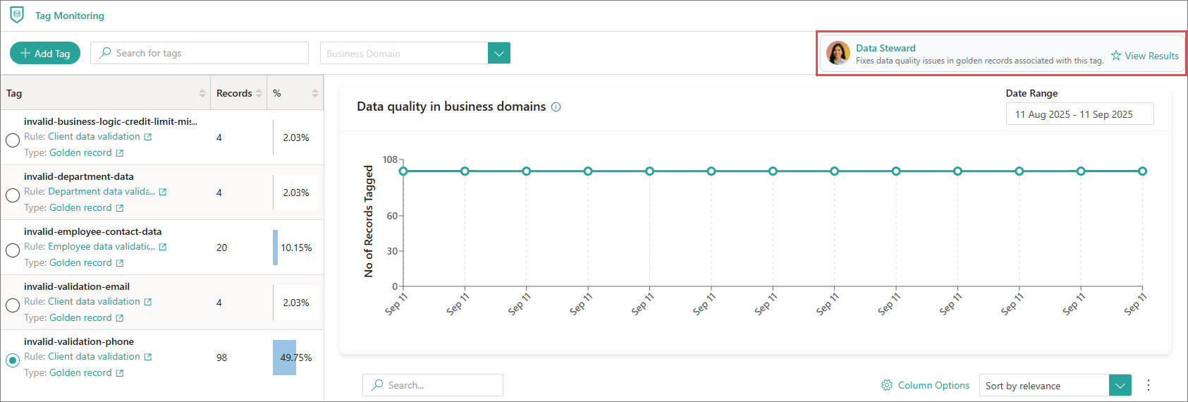1188x402 pixels.
Task: Click the Add Tag button
Action: pyautogui.click(x=45, y=53)
